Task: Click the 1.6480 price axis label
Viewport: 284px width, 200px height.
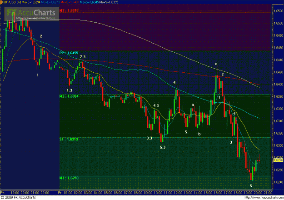Action: point(278,35)
